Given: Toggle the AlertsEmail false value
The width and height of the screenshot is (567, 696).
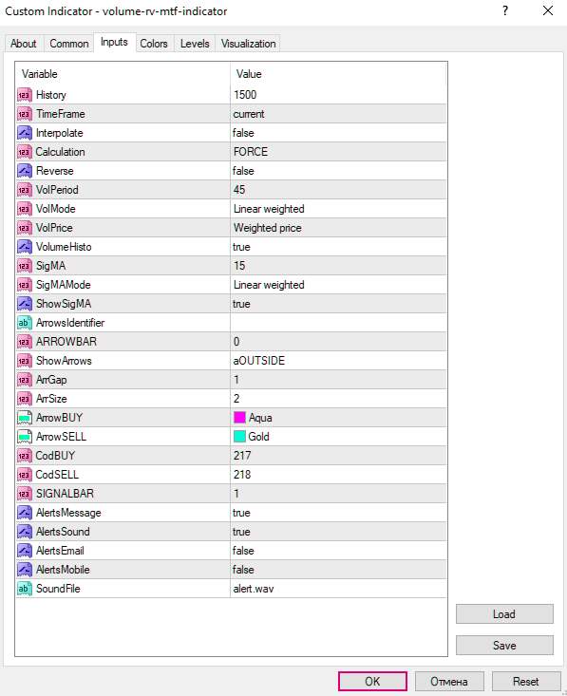Looking at the screenshot, I should pos(338,551).
